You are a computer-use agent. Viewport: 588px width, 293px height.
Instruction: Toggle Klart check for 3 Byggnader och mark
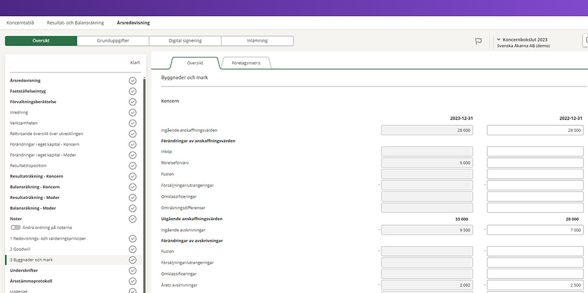coord(133,260)
